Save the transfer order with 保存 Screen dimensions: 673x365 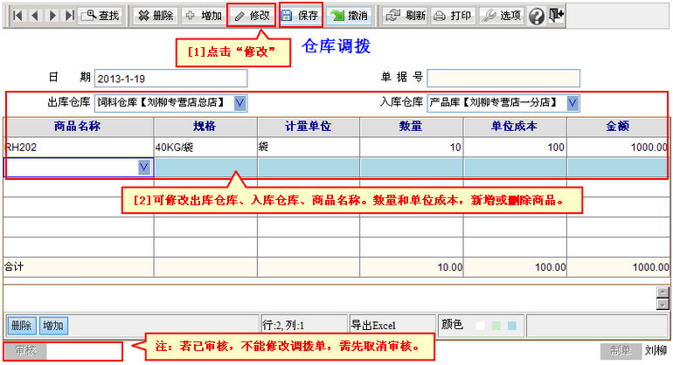coord(301,16)
